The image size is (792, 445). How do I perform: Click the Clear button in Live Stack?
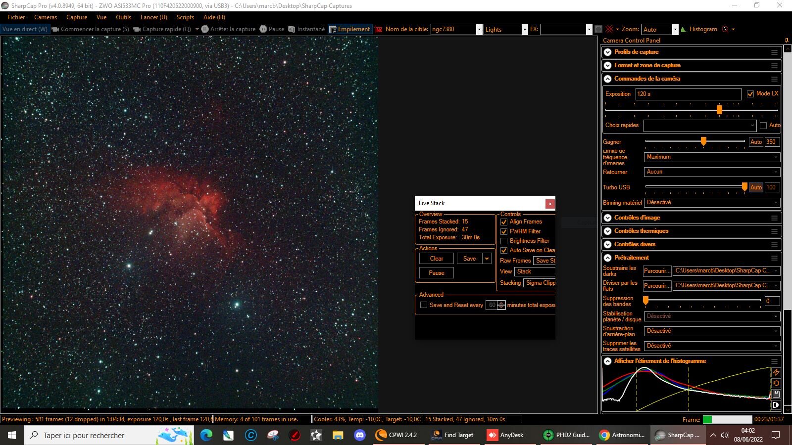tap(437, 259)
